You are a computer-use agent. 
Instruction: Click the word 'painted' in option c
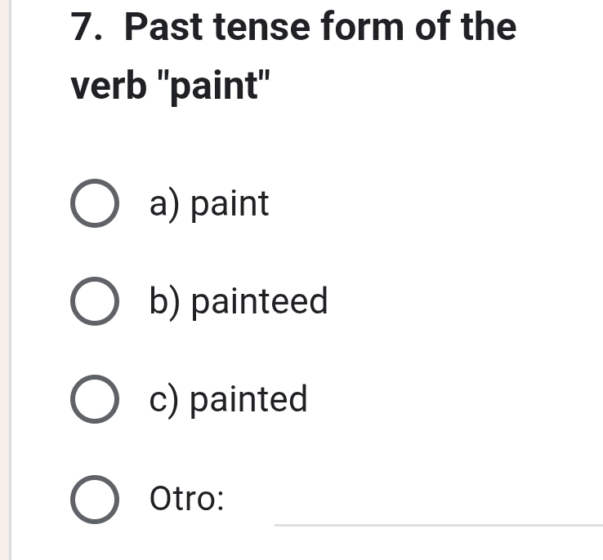pyautogui.click(x=248, y=400)
